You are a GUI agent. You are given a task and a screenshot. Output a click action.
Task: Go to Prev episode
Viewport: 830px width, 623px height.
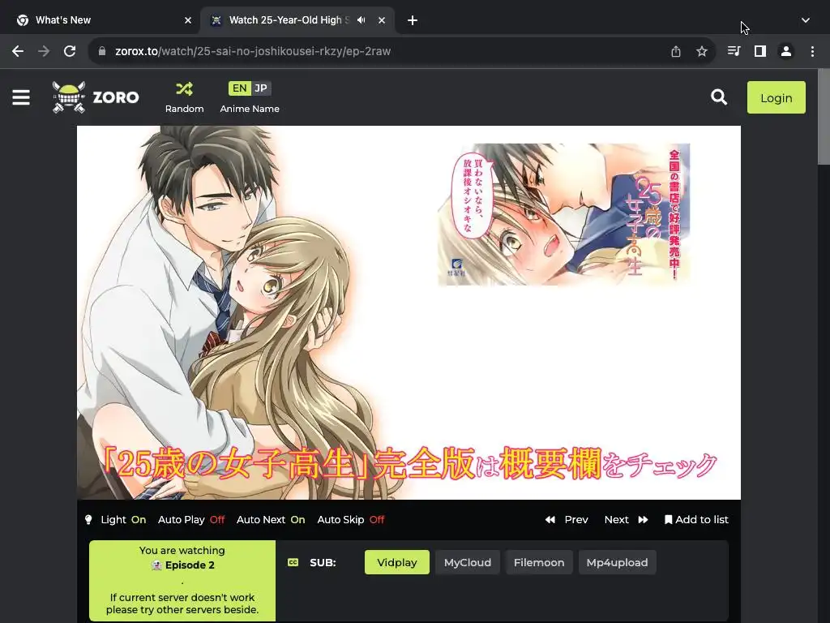click(x=567, y=520)
